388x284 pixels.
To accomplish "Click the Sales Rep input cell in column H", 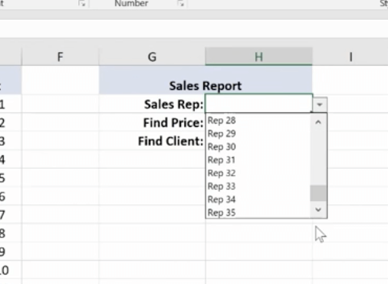I will [x=258, y=104].
